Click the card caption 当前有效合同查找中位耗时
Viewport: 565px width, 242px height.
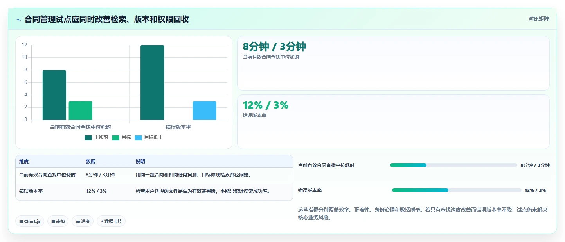point(271,57)
